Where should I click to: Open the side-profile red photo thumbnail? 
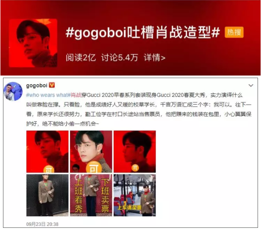click(135, 151)
